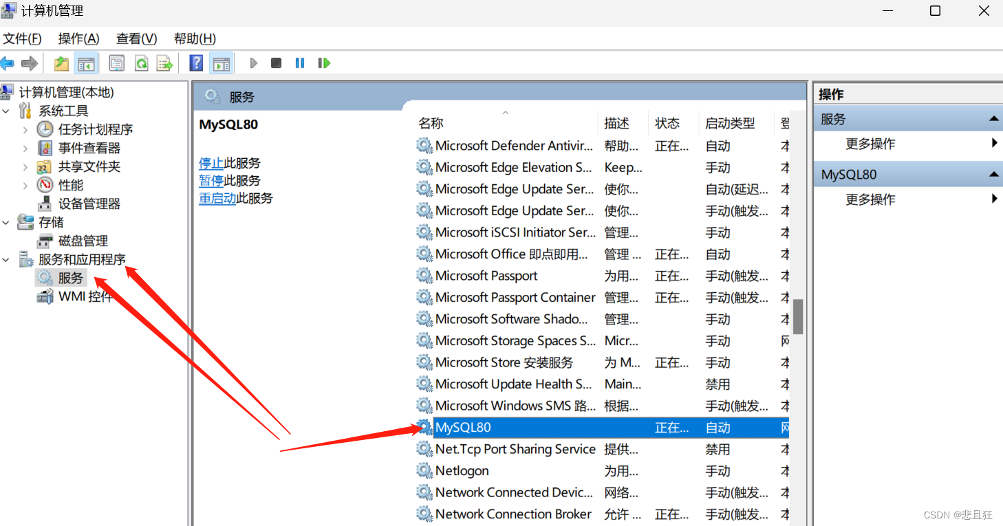This screenshot has width=1003, height=526.
Task: Open the Properties toolbar icon
Action: [x=117, y=63]
